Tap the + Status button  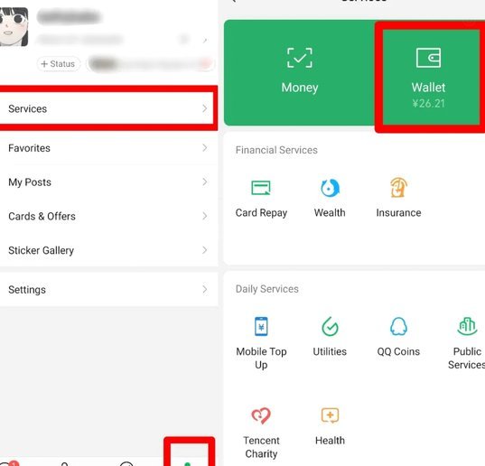coord(58,64)
